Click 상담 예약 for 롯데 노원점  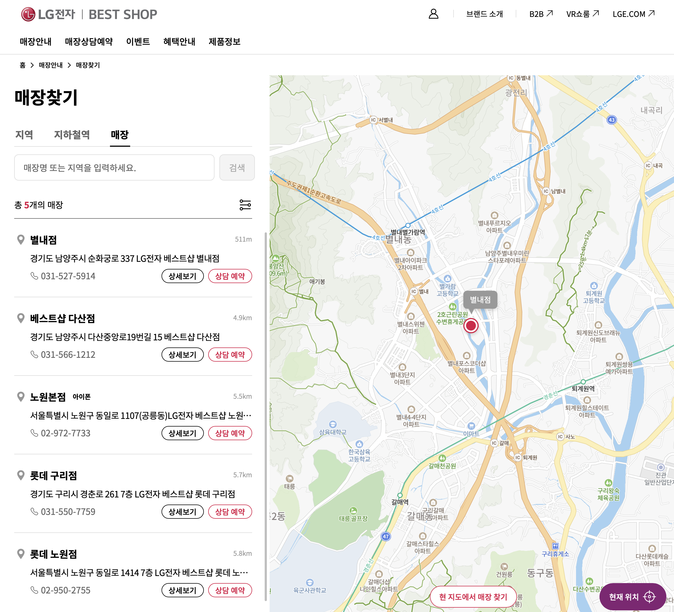pyautogui.click(x=230, y=590)
